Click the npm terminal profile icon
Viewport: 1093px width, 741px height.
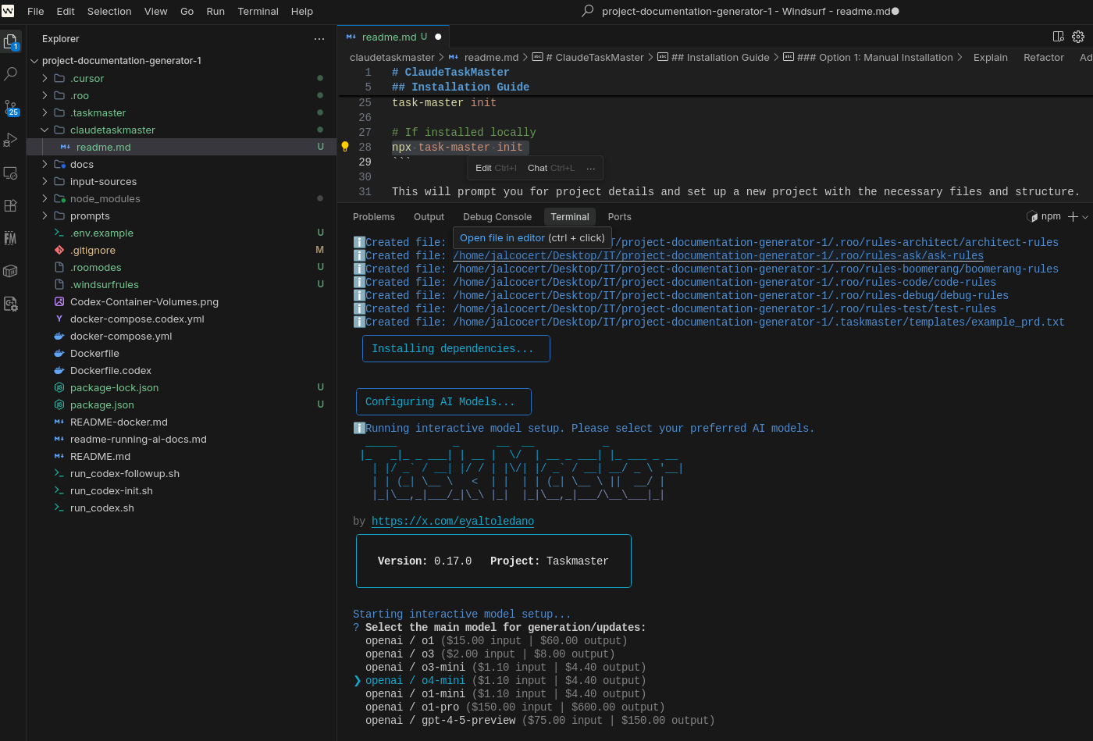[1032, 216]
